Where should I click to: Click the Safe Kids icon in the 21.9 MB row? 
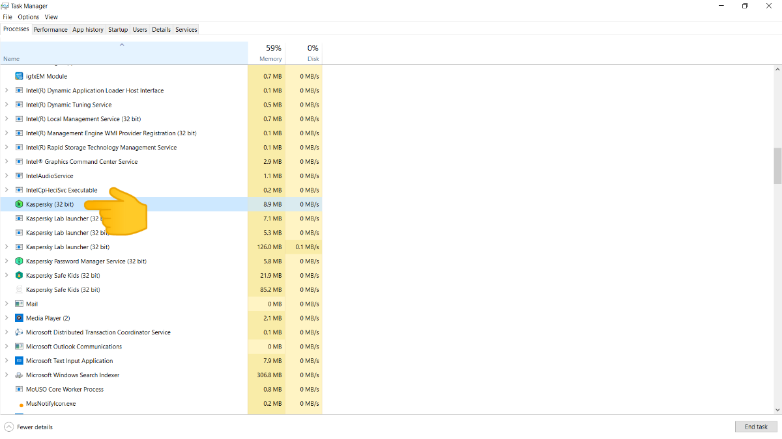tap(19, 275)
